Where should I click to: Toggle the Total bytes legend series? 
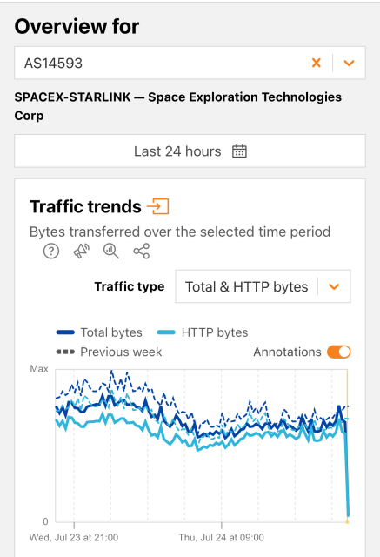[x=99, y=332]
